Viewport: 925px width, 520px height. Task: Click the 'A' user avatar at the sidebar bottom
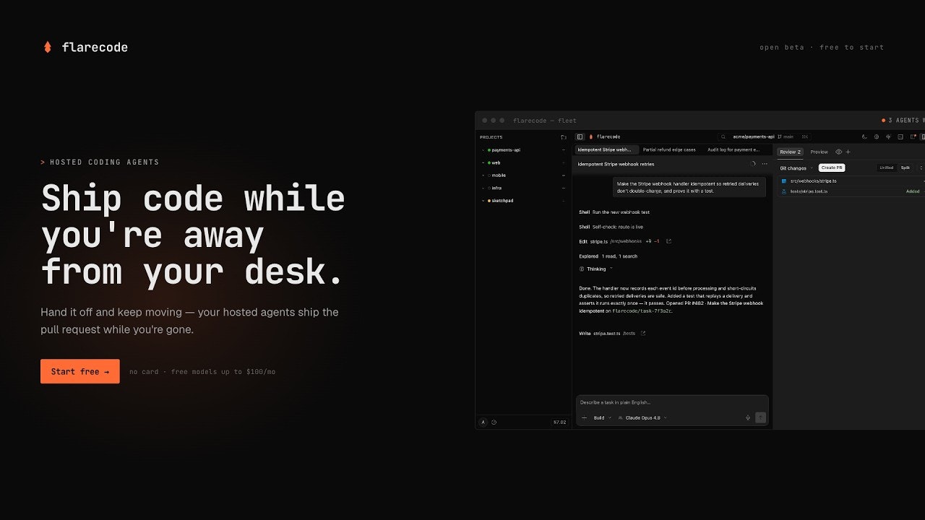pyautogui.click(x=483, y=422)
